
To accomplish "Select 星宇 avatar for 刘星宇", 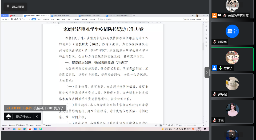I will [x=232, y=31].
